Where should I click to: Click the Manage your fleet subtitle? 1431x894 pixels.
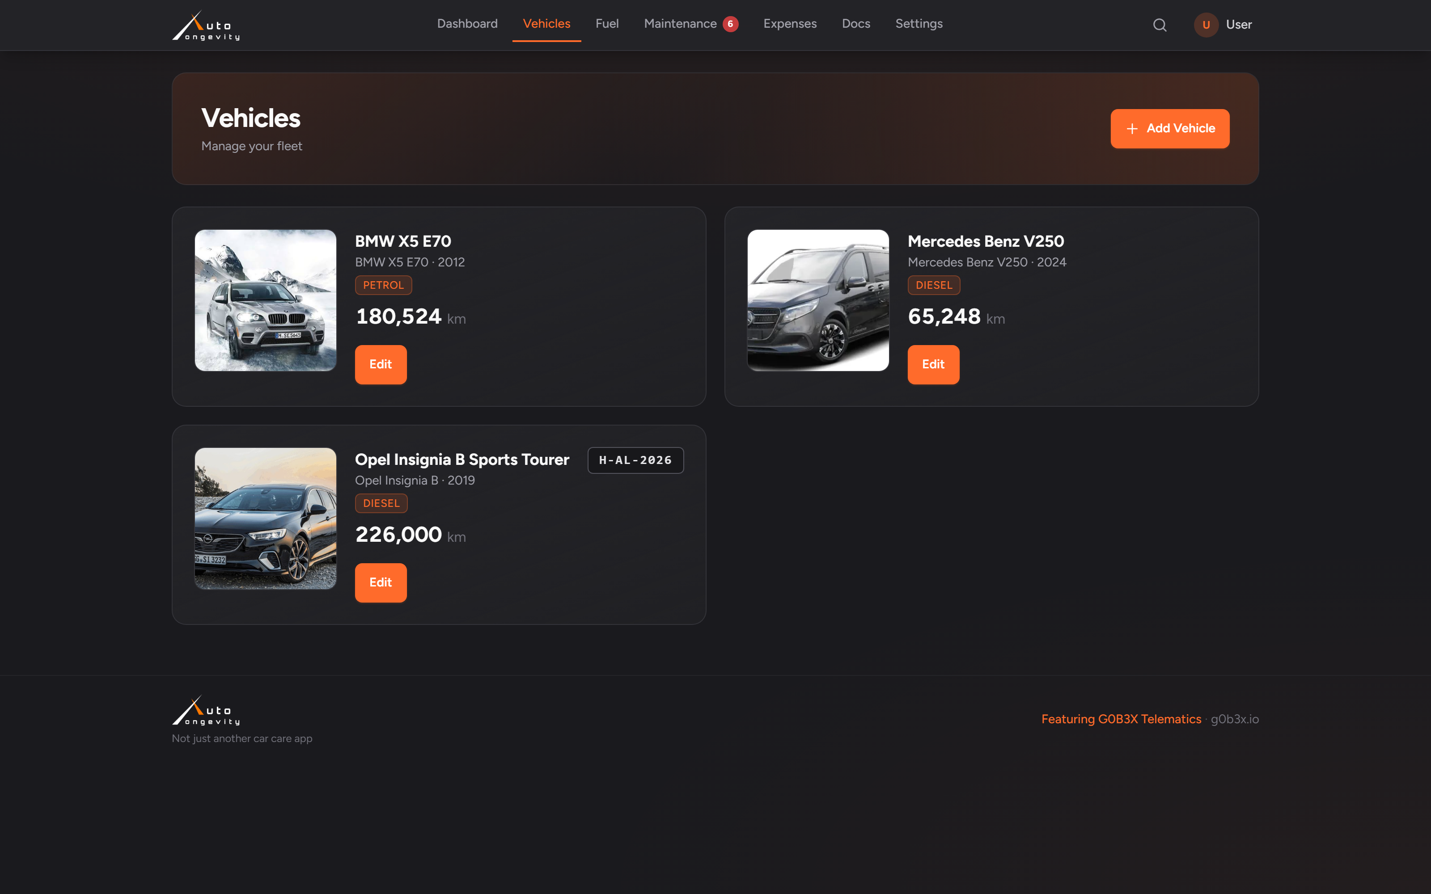coord(251,146)
